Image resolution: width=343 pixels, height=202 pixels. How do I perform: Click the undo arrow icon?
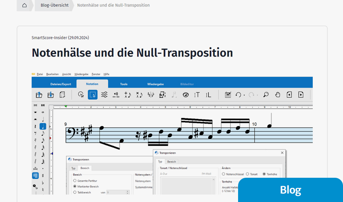click(238, 95)
